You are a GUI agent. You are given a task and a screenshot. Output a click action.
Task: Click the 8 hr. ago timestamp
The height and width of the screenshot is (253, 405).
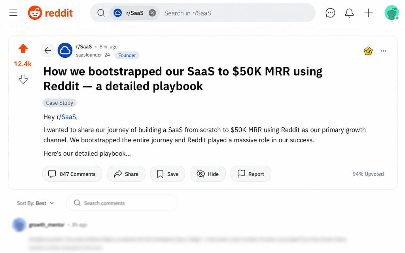[108, 47]
